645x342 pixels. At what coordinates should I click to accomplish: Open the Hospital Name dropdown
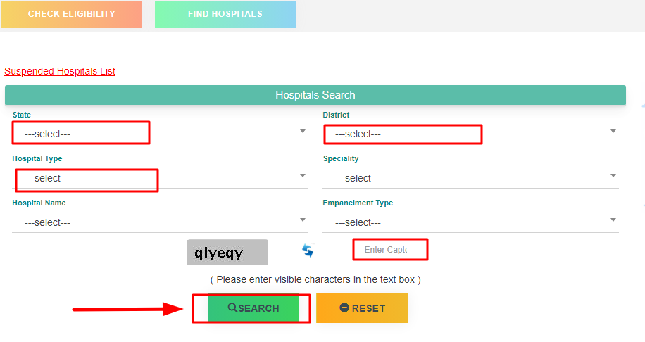(160, 222)
